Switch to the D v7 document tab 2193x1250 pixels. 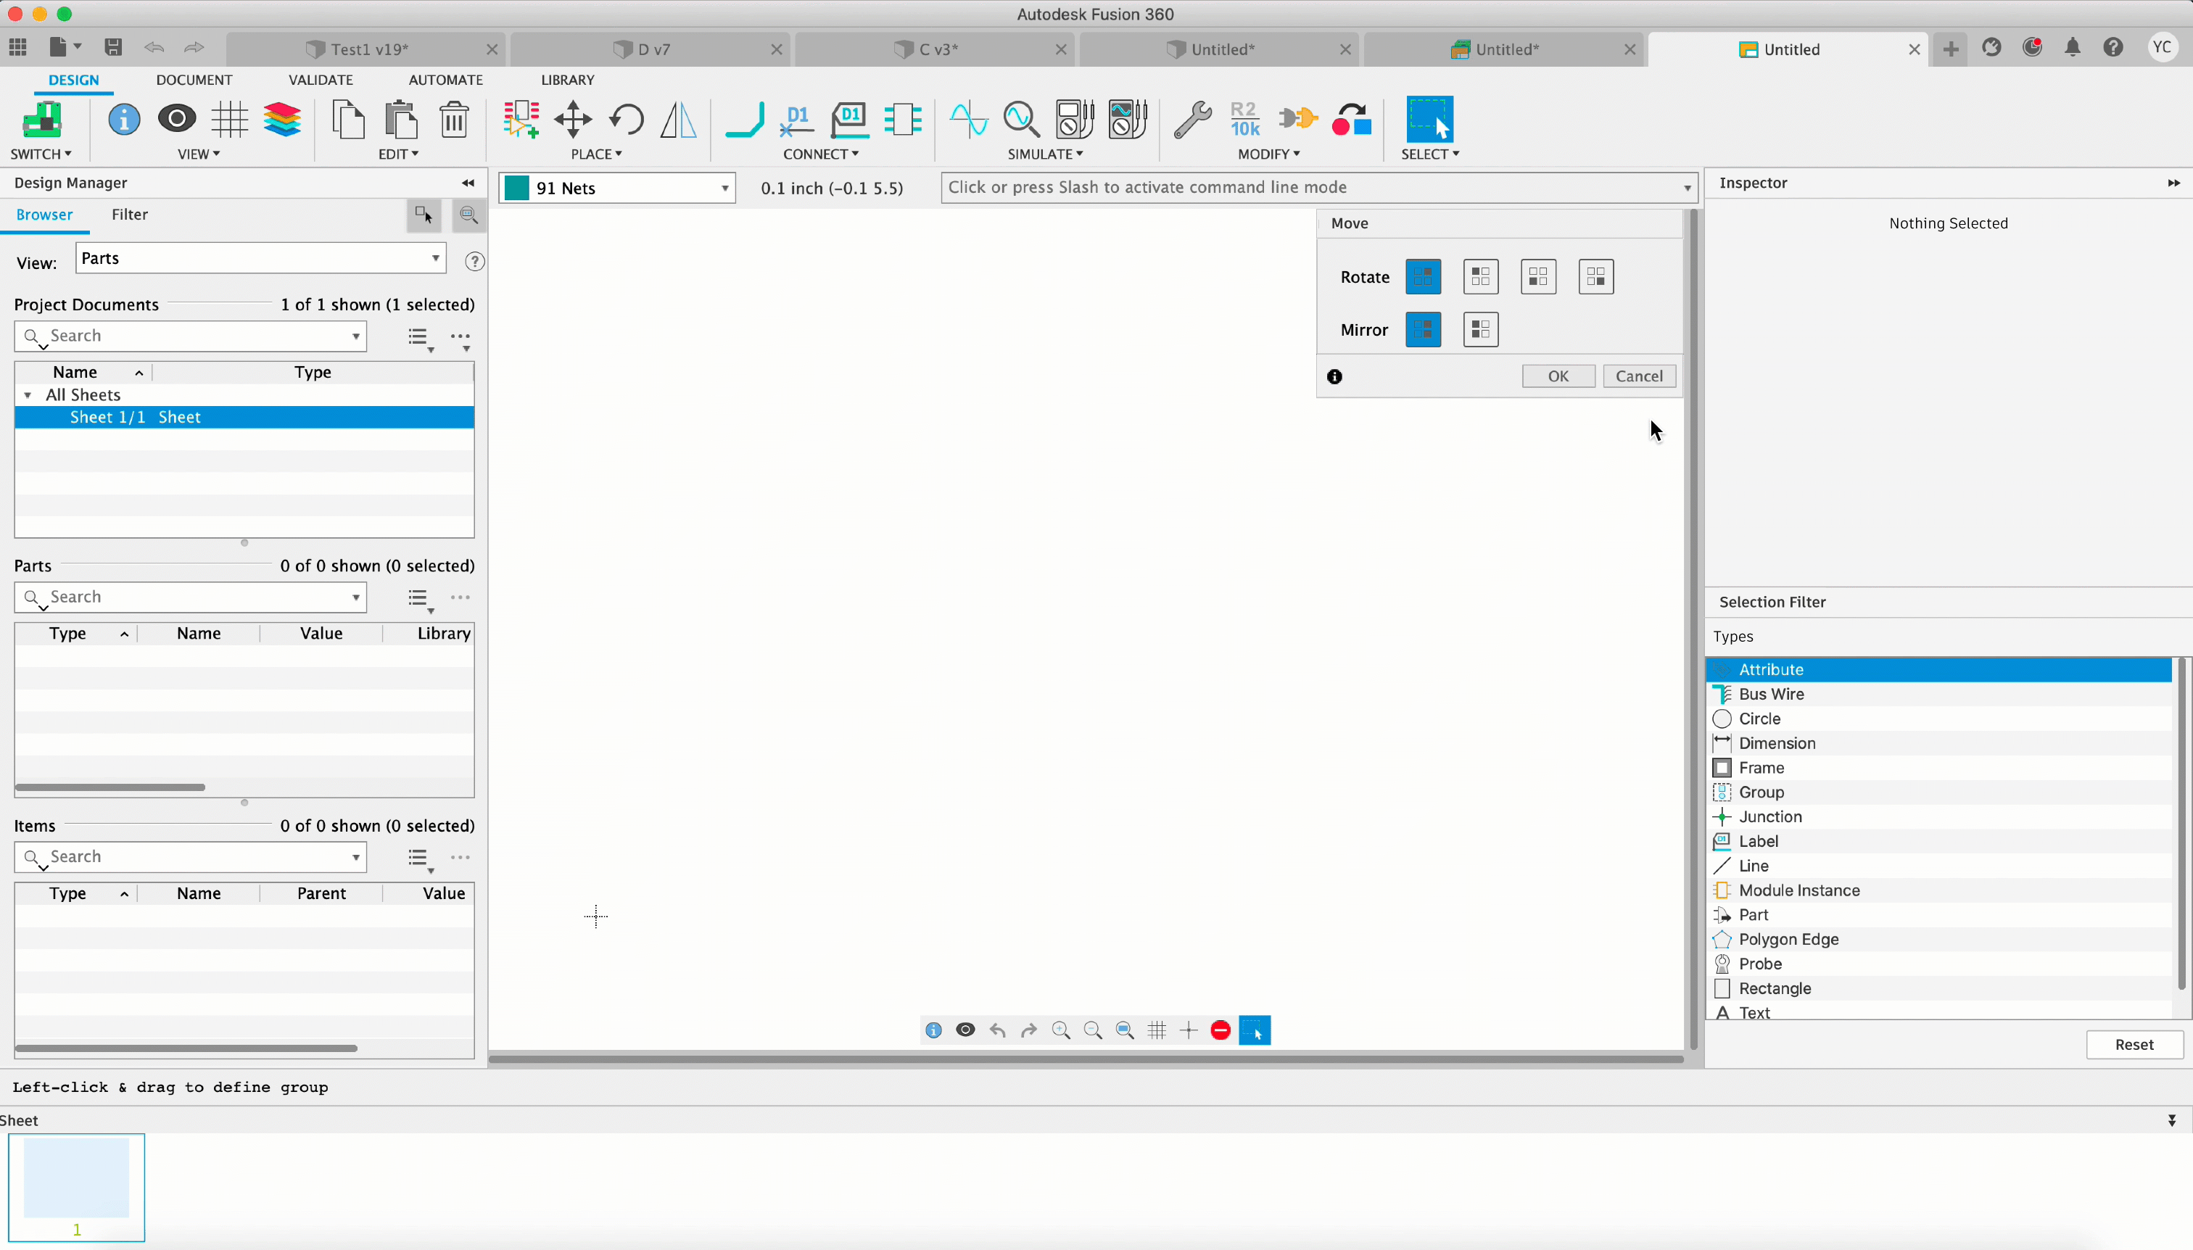(x=653, y=49)
